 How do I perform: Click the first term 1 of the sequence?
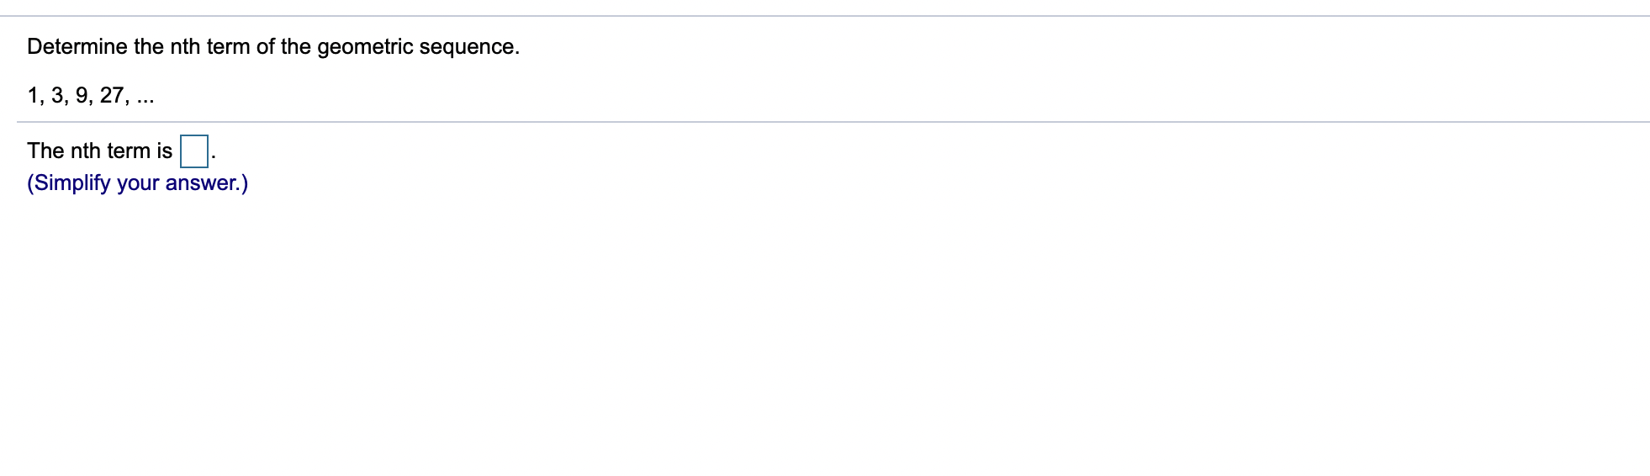tap(33, 96)
